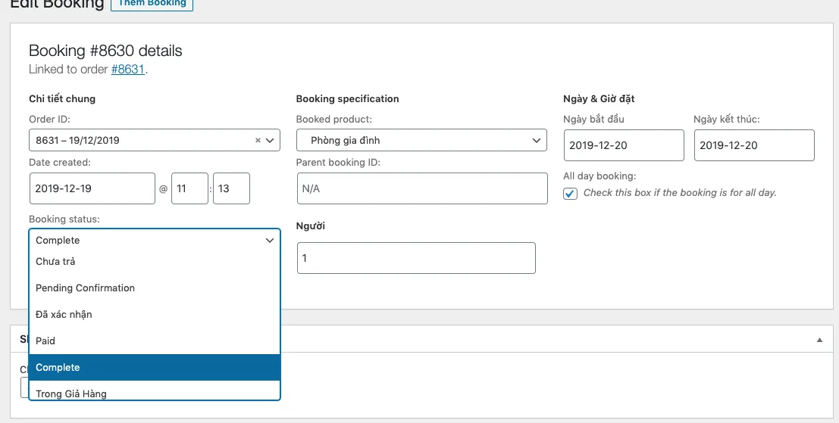The height and width of the screenshot is (423, 839).
Task: Click the Thêm Booking button
Action: (152, 3)
